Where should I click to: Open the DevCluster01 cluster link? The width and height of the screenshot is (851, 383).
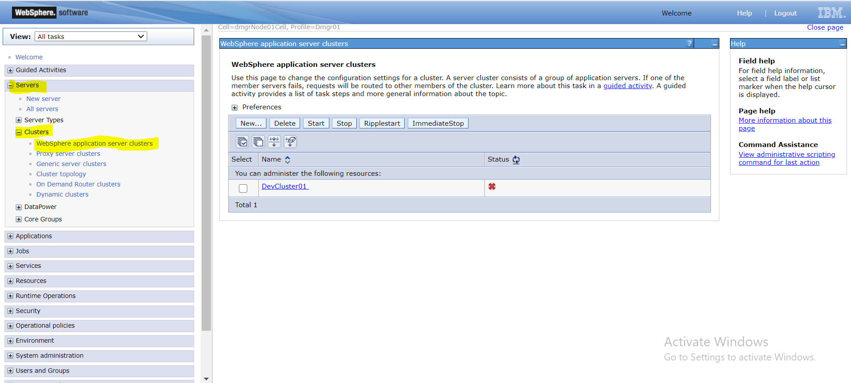[x=285, y=186]
